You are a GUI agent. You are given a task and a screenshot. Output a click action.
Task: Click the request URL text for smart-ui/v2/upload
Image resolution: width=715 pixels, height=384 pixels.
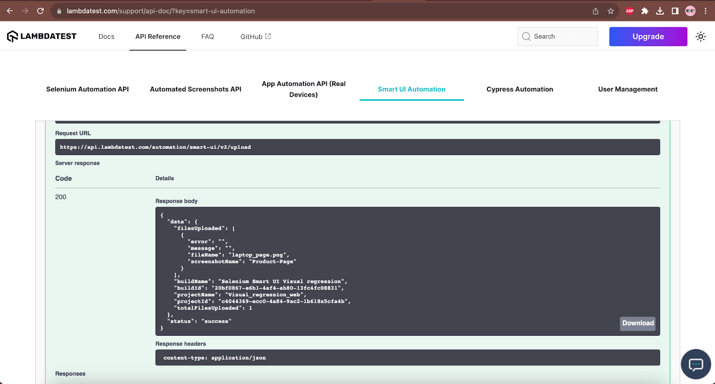pyautogui.click(x=156, y=147)
